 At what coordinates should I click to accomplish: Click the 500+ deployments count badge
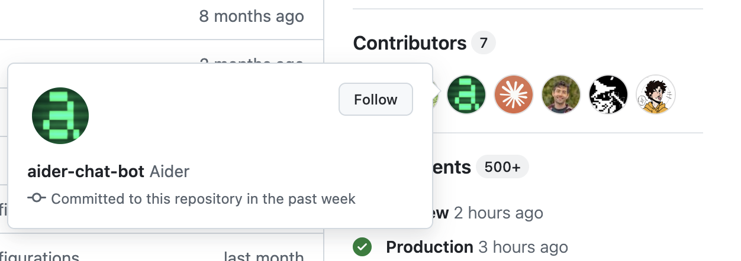point(502,167)
